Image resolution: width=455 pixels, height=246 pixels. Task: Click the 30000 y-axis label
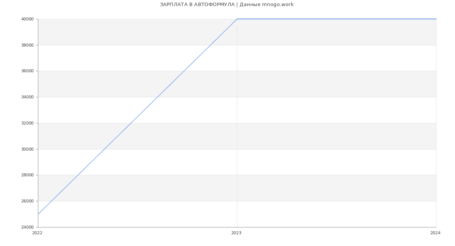point(28,149)
